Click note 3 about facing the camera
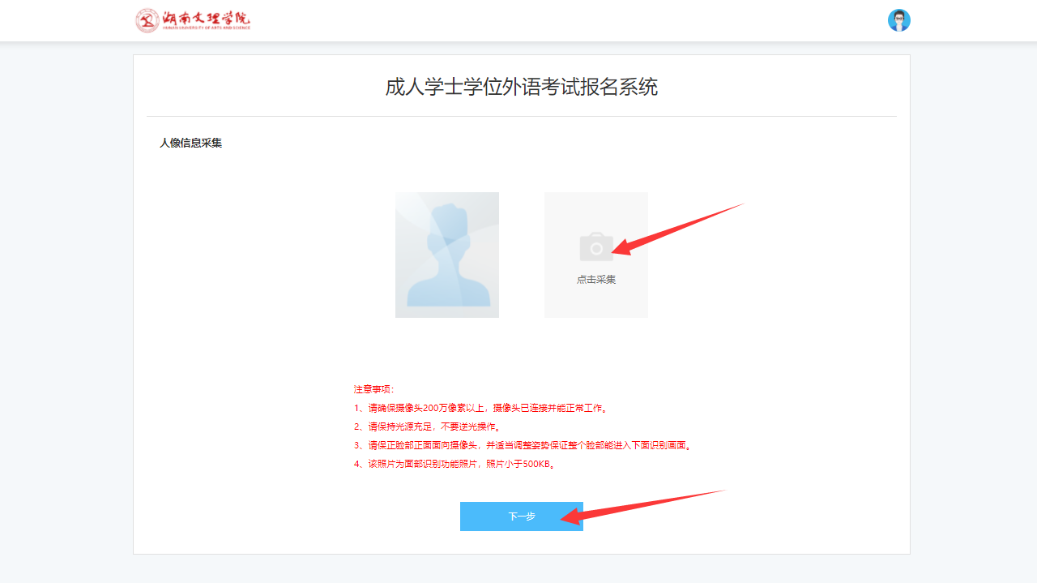The height and width of the screenshot is (583, 1037). tap(523, 445)
